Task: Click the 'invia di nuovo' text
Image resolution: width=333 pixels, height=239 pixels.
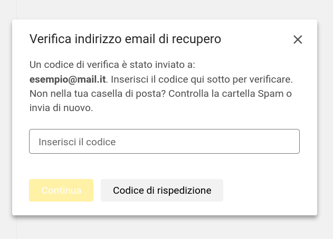Action: tap(61, 108)
